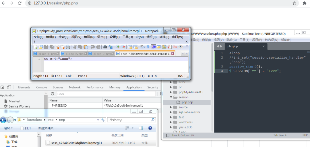This screenshot has height=147, width=310.
Task: Close the sess_475ak0c0a5dqib8mlirqmcgii1 tab
Action: (172, 53)
